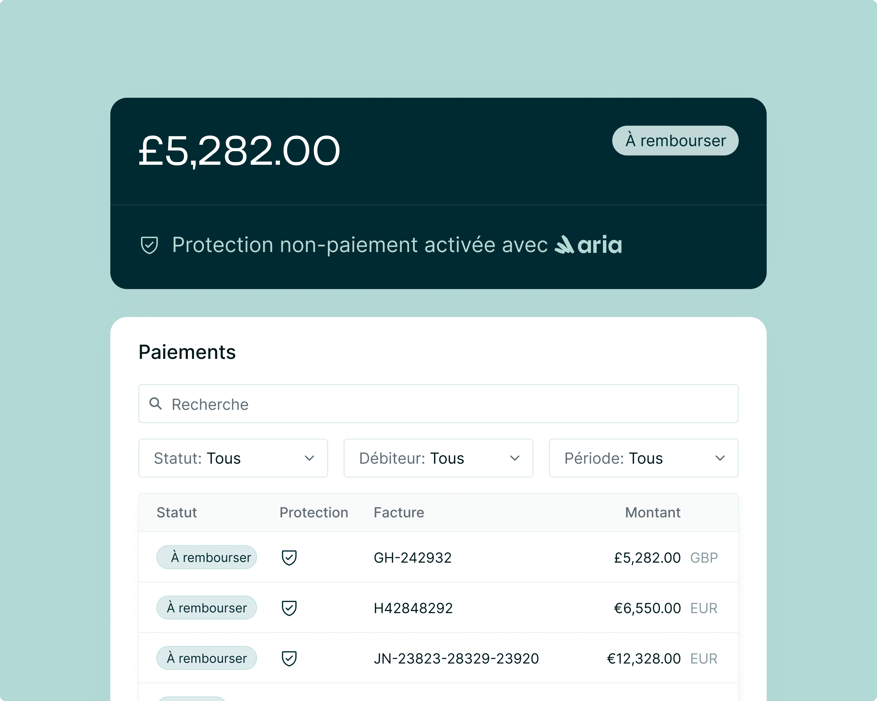
Task: Click the Statut column header
Action: click(177, 512)
